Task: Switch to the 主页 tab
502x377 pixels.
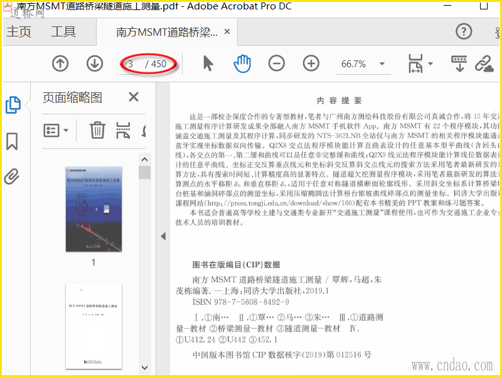Action: pyautogui.click(x=19, y=31)
